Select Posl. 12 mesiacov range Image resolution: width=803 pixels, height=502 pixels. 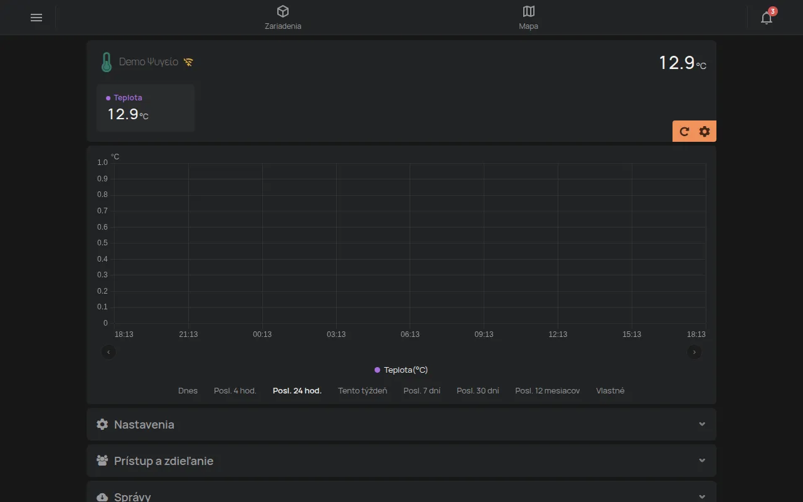[548, 391]
